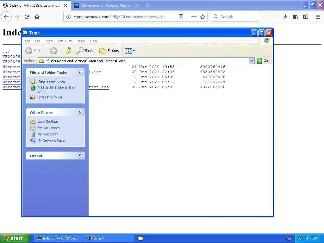Image resolution: width=324 pixels, height=243 pixels.
Task: Open Firefox library bookshelf icon
Action: pos(296,17)
